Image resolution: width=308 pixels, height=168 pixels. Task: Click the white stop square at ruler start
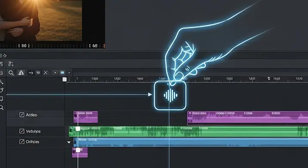(65, 79)
